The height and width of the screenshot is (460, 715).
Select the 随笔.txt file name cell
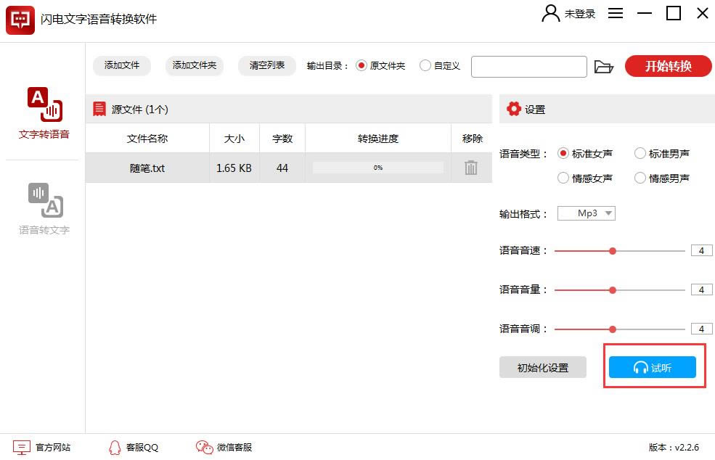pos(147,168)
